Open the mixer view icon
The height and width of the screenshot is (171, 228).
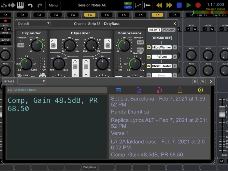[x=4, y=5]
